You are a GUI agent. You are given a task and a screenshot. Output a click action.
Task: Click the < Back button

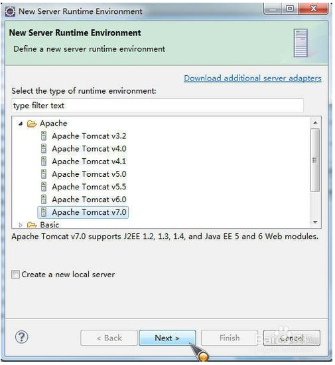point(109,338)
